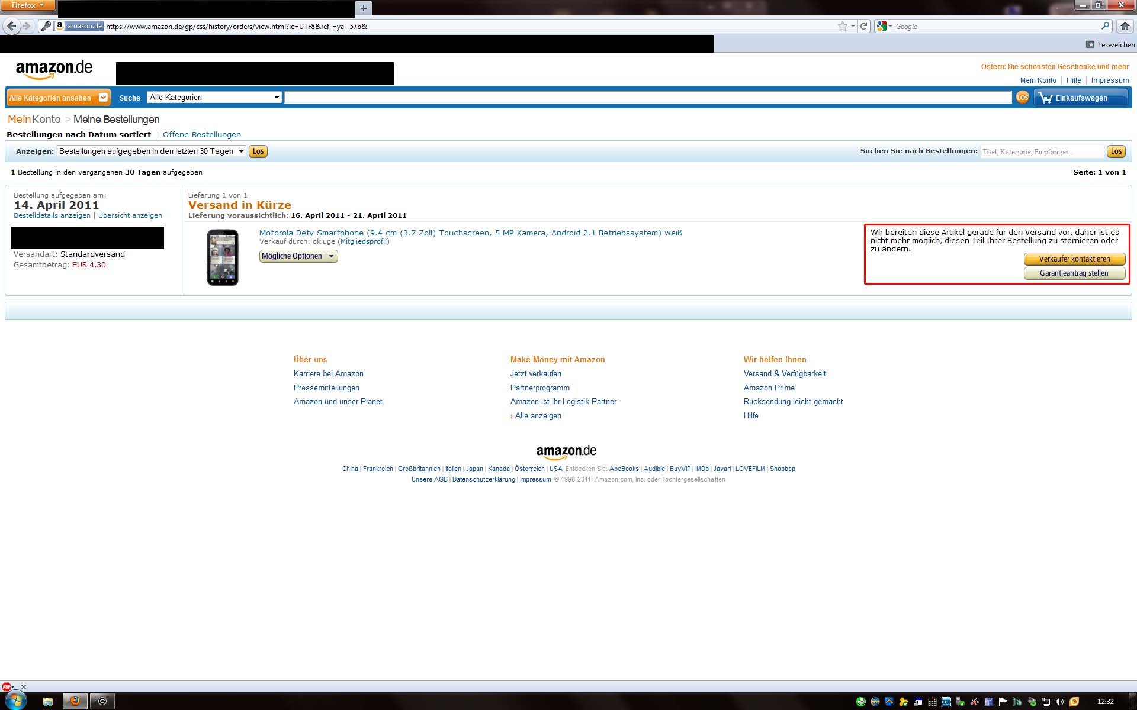This screenshot has width=1137, height=710.
Task: Expand the Alle Kategorien ansehen dropdown
Action: click(58, 98)
